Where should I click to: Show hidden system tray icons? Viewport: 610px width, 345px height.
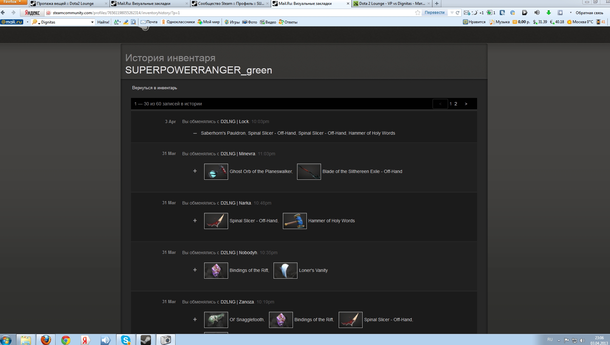click(x=559, y=340)
